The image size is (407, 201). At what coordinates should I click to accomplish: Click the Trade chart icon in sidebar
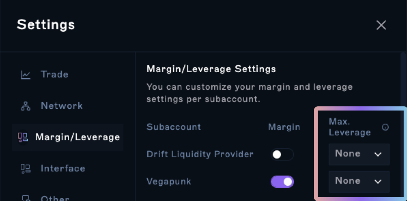point(25,75)
